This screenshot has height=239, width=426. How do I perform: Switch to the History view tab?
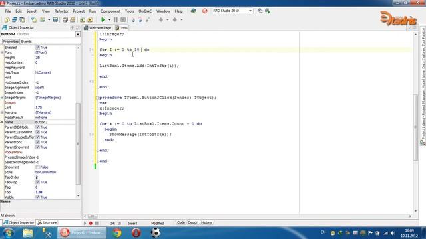point(206,222)
